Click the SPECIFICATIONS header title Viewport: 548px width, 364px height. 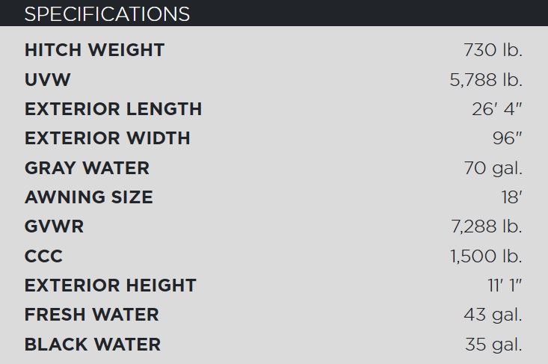click(x=107, y=14)
